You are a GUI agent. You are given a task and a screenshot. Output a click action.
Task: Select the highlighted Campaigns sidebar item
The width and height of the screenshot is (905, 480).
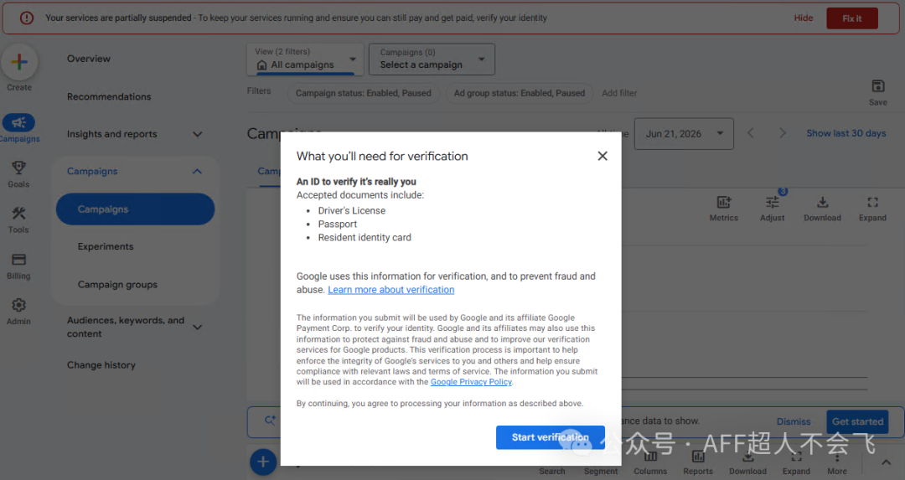click(x=135, y=209)
